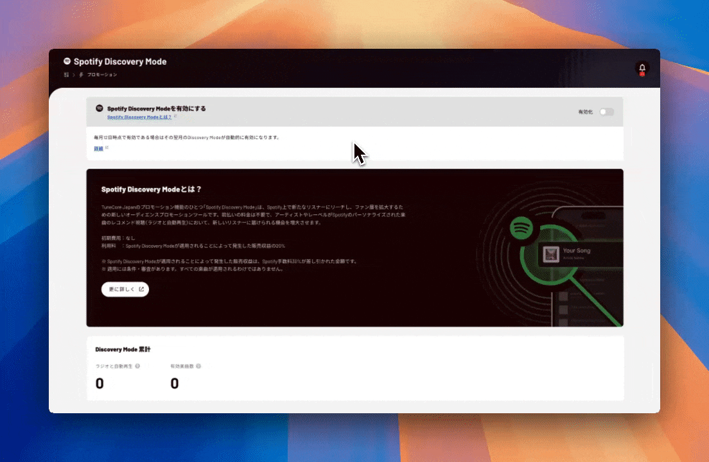The height and width of the screenshot is (462, 709).
Task: Toggle the 有効化 switch on
Action: click(606, 112)
